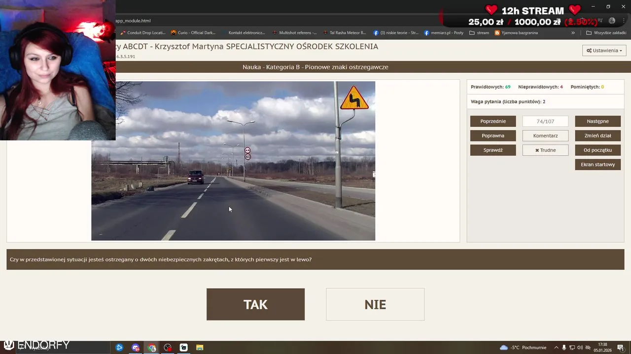Open Curio - Official Dark... bookmark

193,33
